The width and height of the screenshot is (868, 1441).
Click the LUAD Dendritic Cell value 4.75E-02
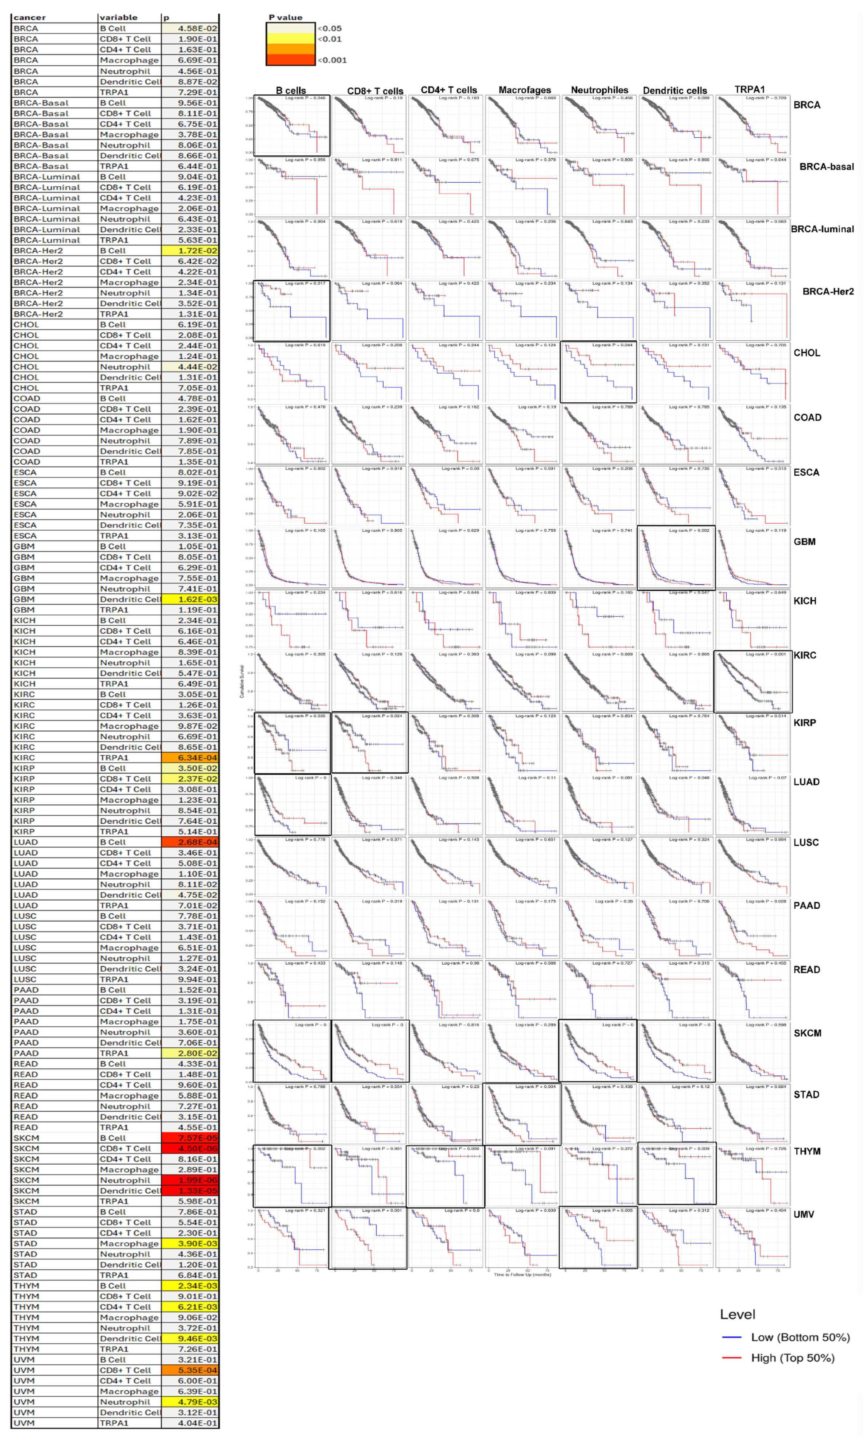[190, 895]
